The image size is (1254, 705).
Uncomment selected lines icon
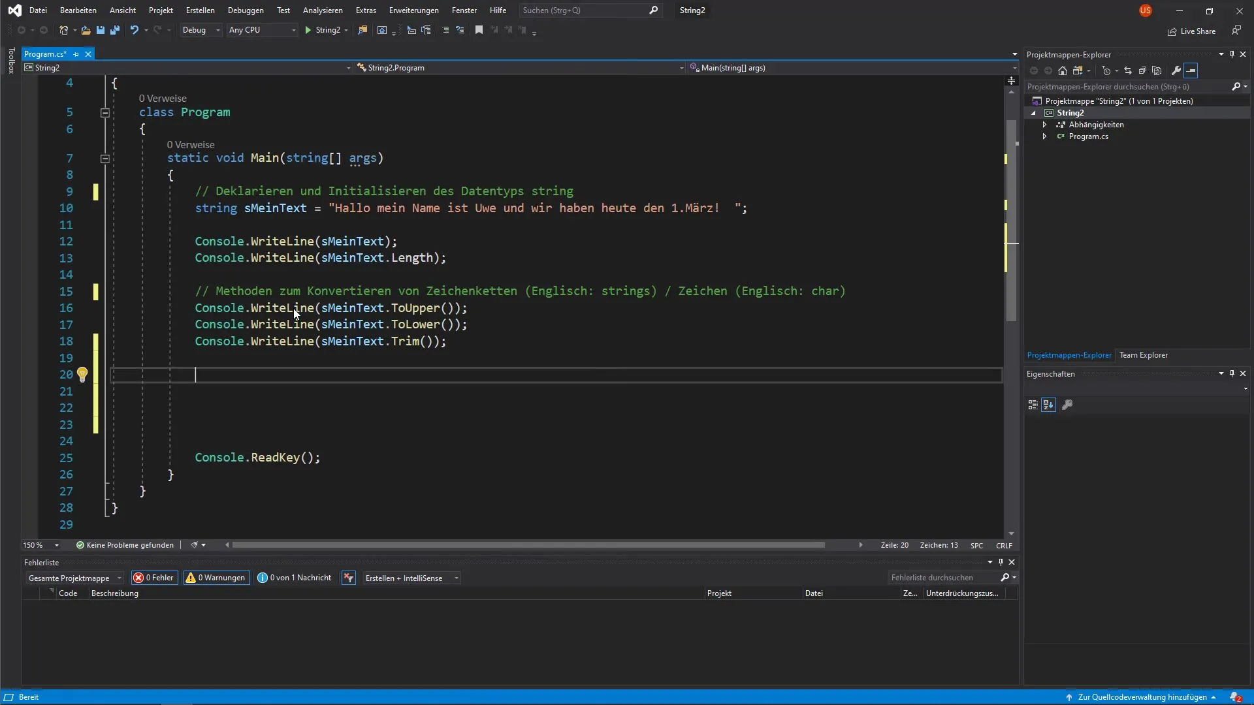[x=460, y=30]
